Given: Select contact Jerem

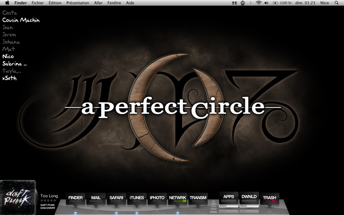Looking at the screenshot, I should tap(9, 34).
